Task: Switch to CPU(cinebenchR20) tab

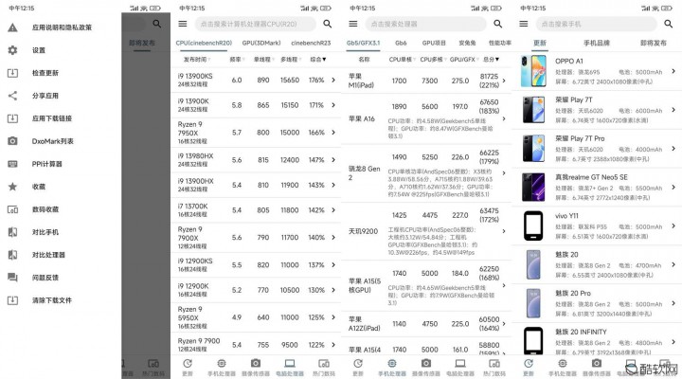Action: [204, 43]
